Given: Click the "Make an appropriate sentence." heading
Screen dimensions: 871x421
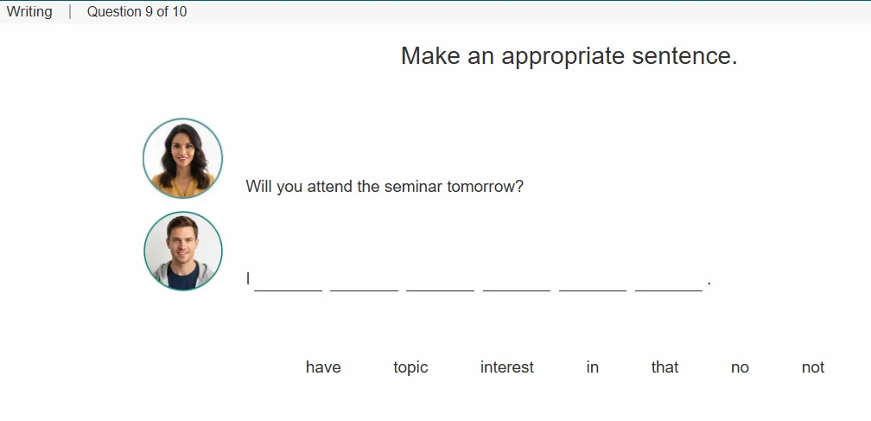Looking at the screenshot, I should (569, 55).
